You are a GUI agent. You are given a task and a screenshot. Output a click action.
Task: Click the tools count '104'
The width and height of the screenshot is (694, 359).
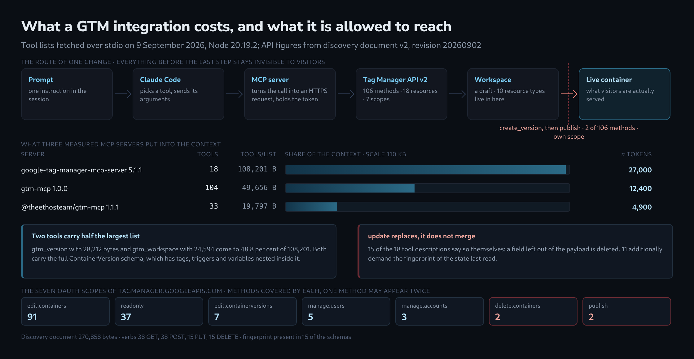212,188
